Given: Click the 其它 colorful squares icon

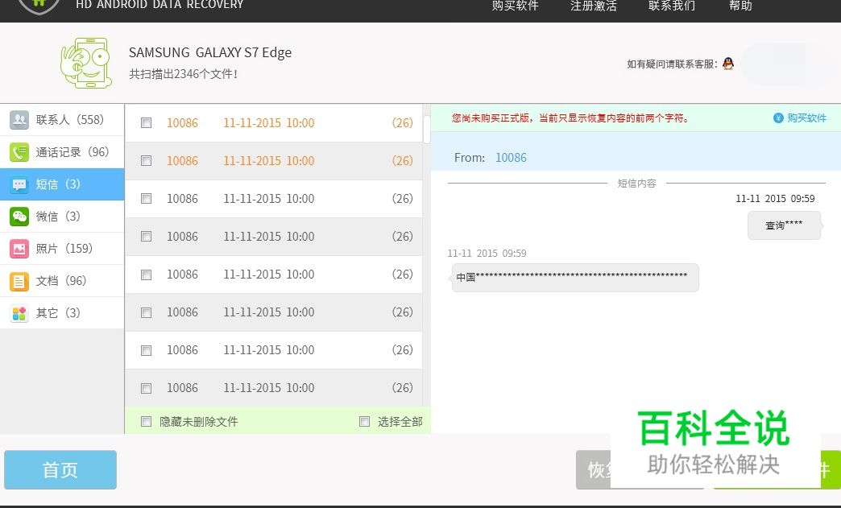Looking at the screenshot, I should 19,313.
